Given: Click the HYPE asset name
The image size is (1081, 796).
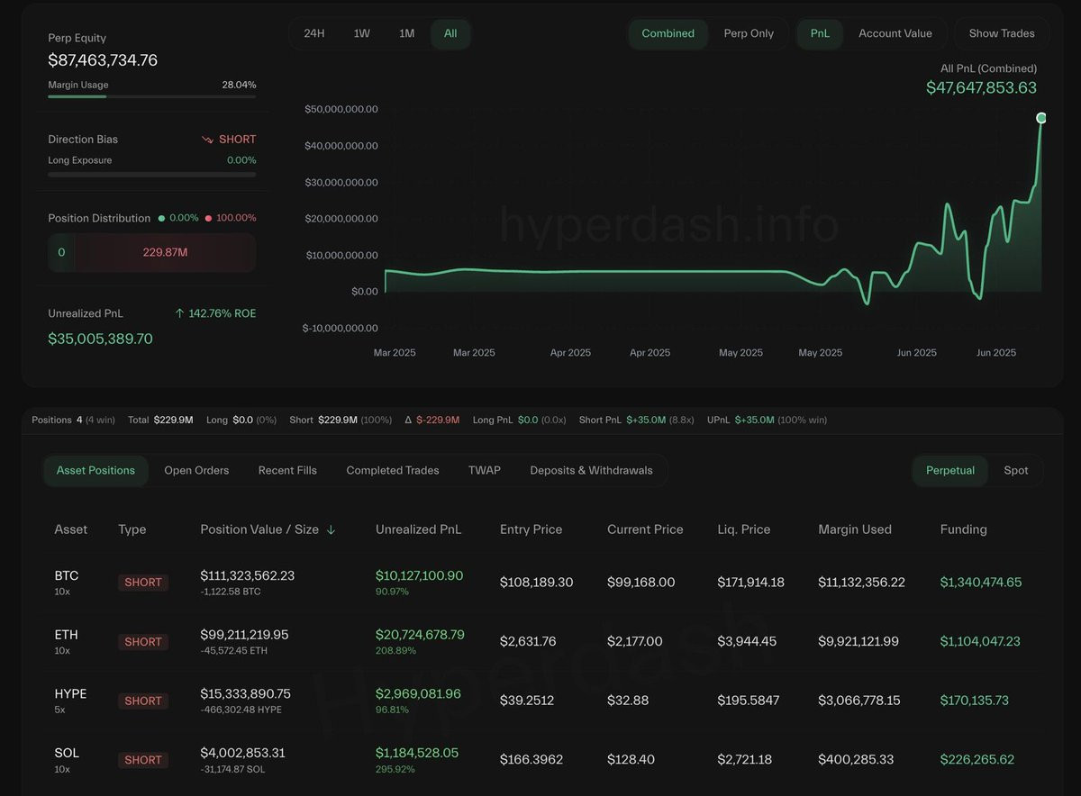Looking at the screenshot, I should tap(70, 694).
